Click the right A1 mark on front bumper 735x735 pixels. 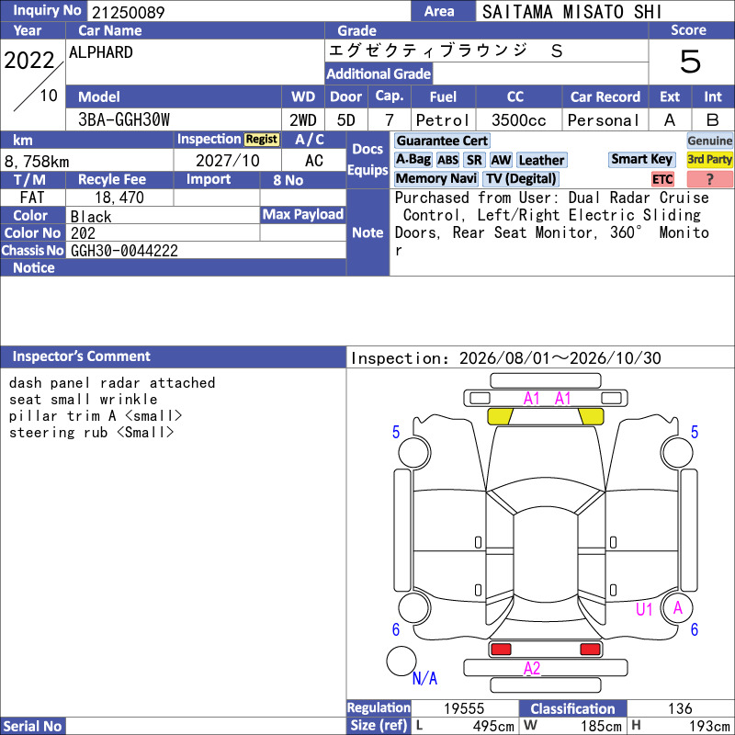pyautogui.click(x=563, y=399)
